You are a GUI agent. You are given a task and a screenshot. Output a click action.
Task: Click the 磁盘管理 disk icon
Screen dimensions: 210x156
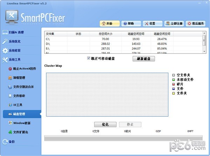[x=10, y=114]
